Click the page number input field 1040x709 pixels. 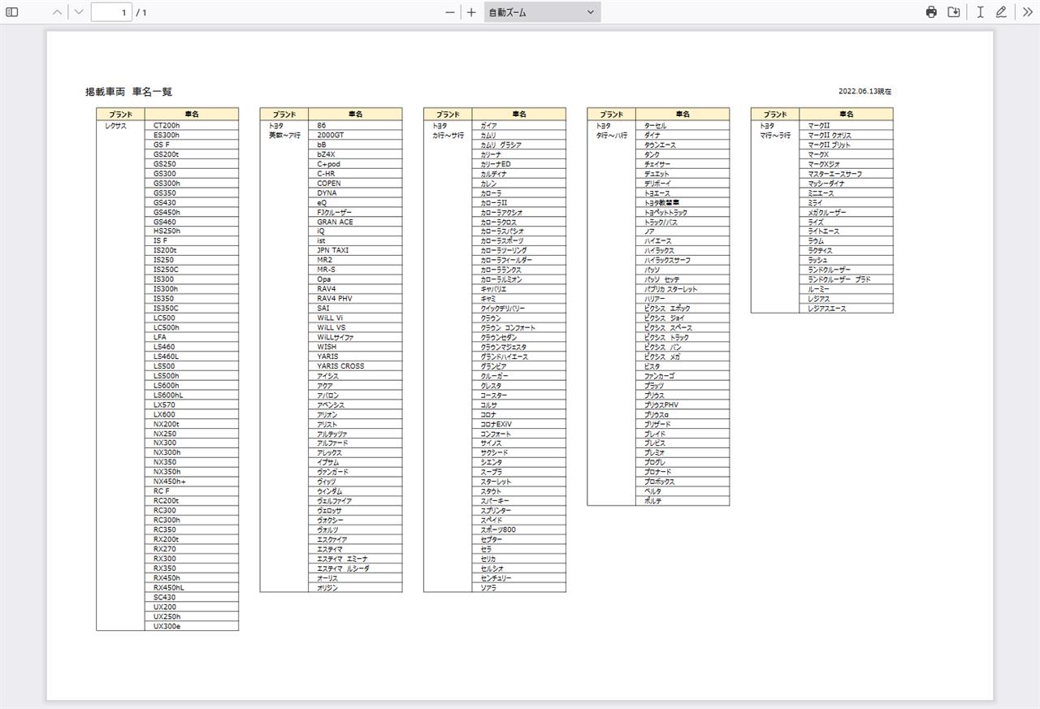click(x=111, y=12)
